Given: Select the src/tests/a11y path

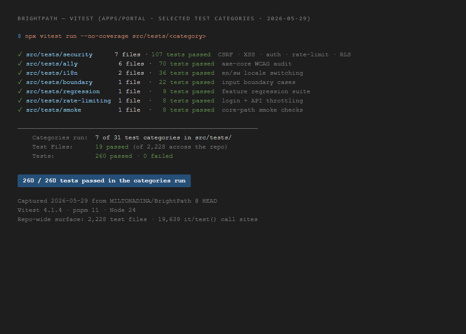Looking at the screenshot, I should click(x=52, y=64).
